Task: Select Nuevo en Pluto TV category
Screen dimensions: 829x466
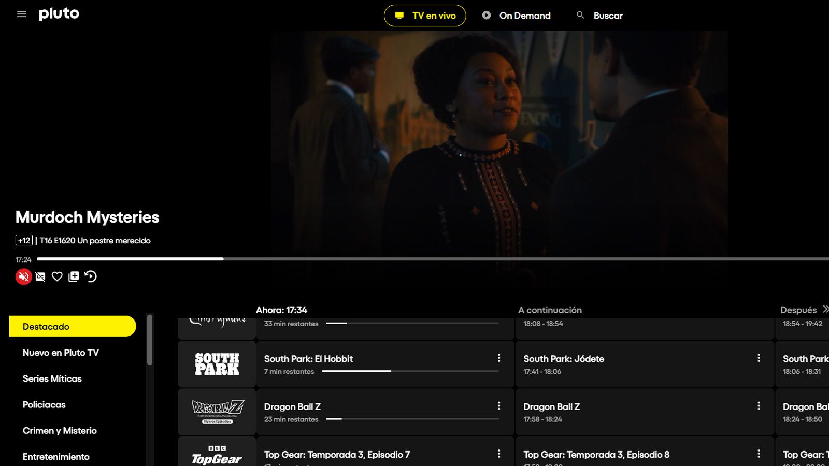Action: [x=61, y=353]
